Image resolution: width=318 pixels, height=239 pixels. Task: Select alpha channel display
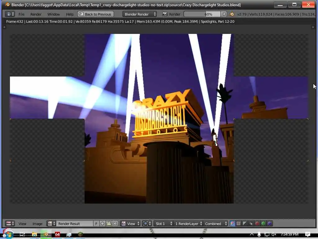pos(245,223)
